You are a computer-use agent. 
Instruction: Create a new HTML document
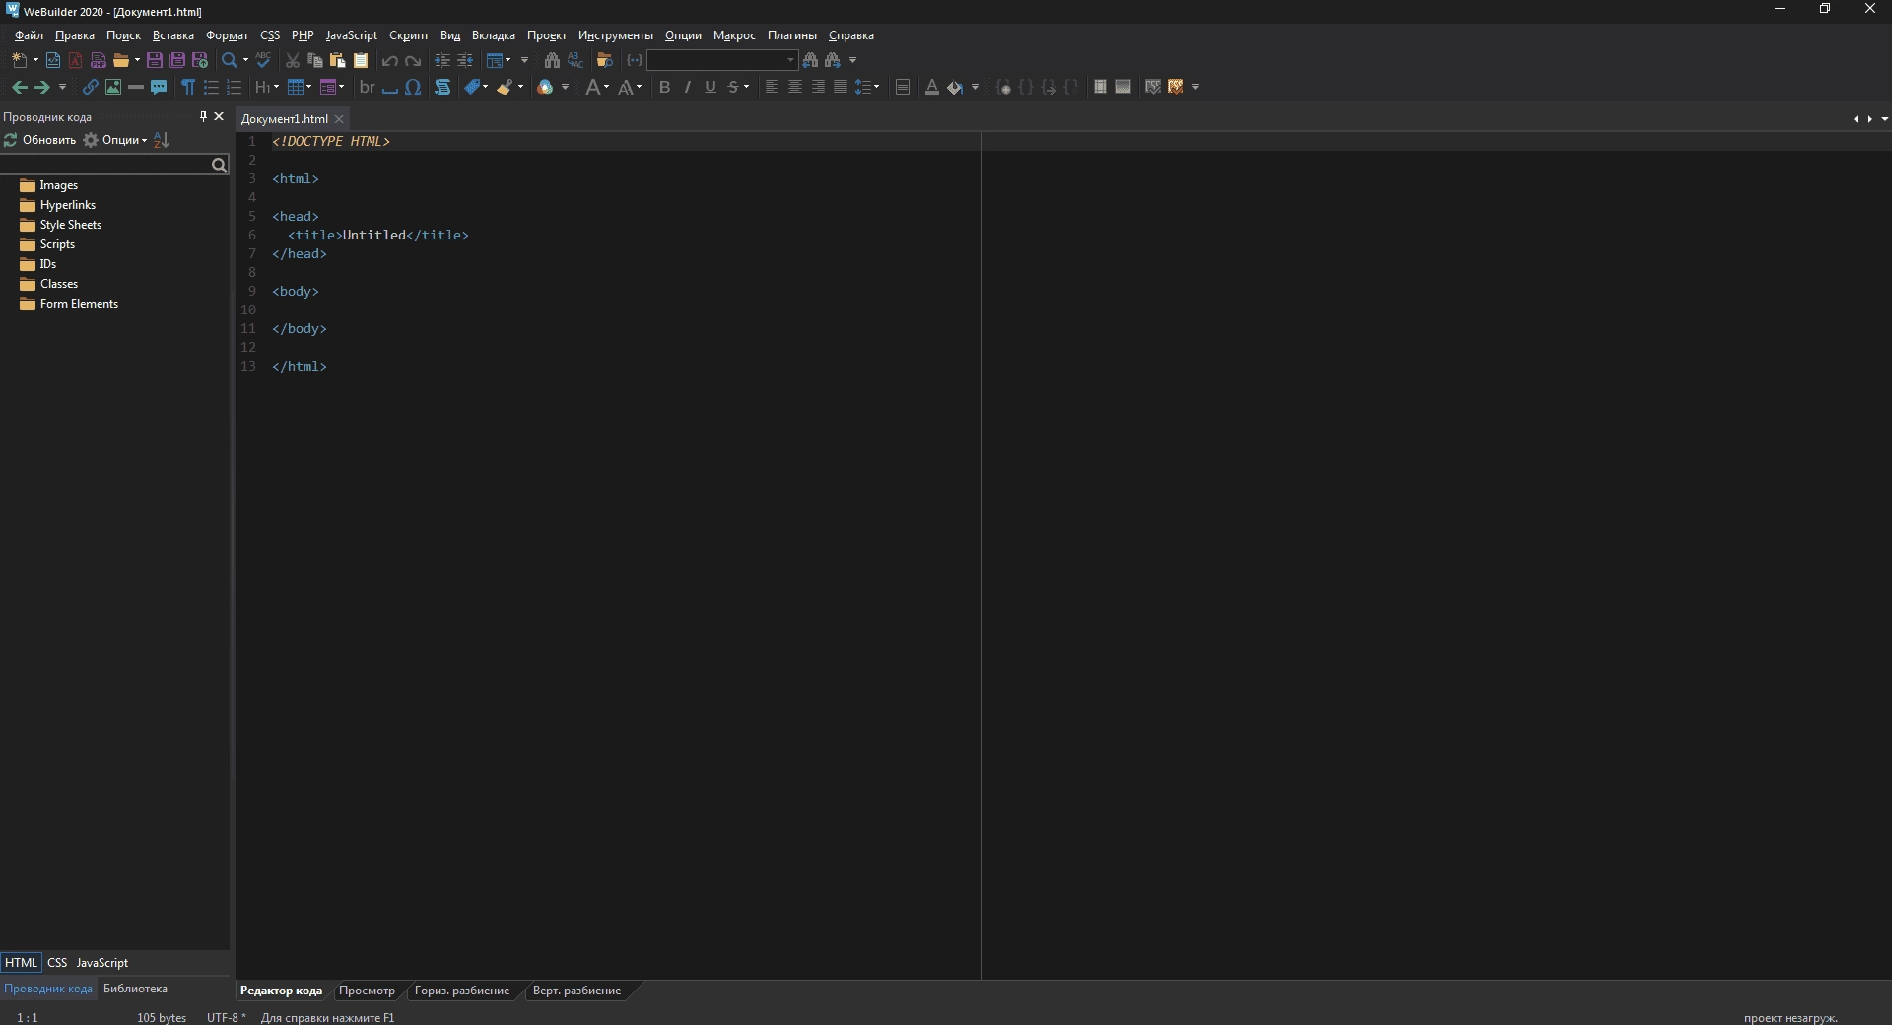pos(53,60)
